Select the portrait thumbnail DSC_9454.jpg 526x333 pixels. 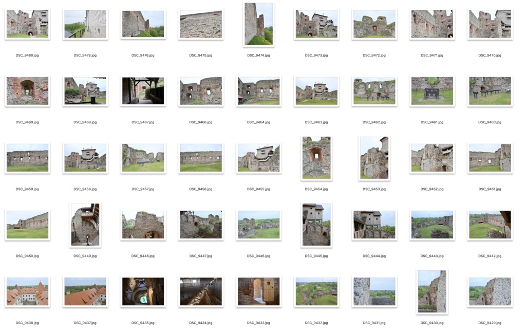(x=316, y=158)
